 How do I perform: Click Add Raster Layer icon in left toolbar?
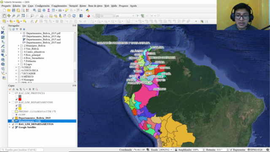pos(3,33)
